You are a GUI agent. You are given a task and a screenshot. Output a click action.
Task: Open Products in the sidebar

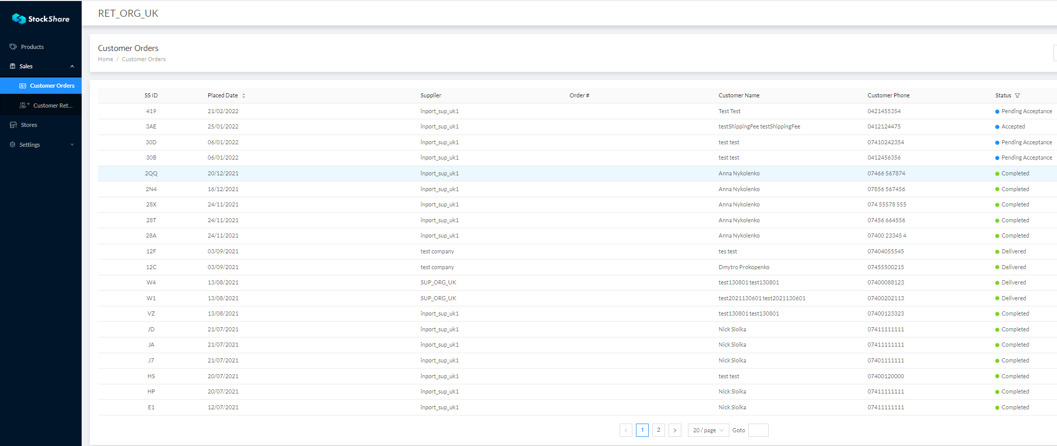(x=32, y=47)
